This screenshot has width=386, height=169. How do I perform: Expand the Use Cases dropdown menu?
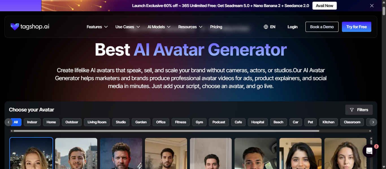coord(128,27)
